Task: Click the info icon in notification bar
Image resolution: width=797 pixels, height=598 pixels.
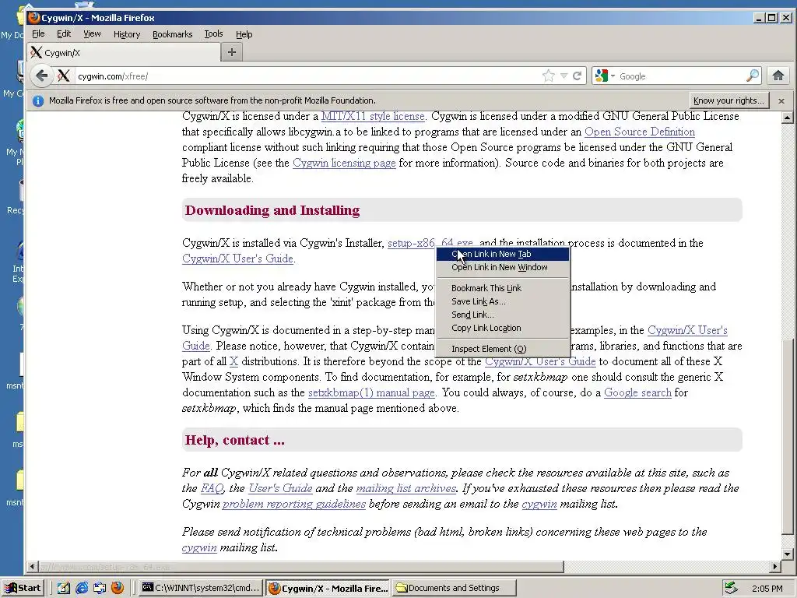Action: 38,100
